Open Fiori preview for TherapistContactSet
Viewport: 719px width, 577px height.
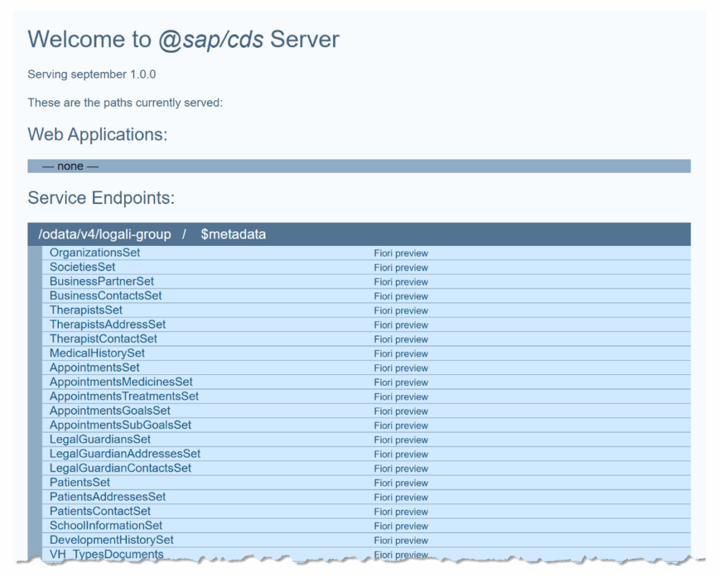(401, 340)
